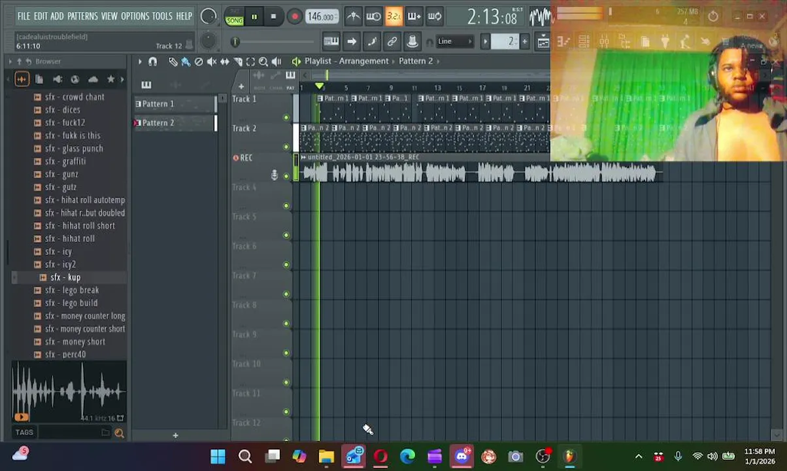Open the stamp tool icon
The height and width of the screenshot is (471, 787).
coord(412,42)
